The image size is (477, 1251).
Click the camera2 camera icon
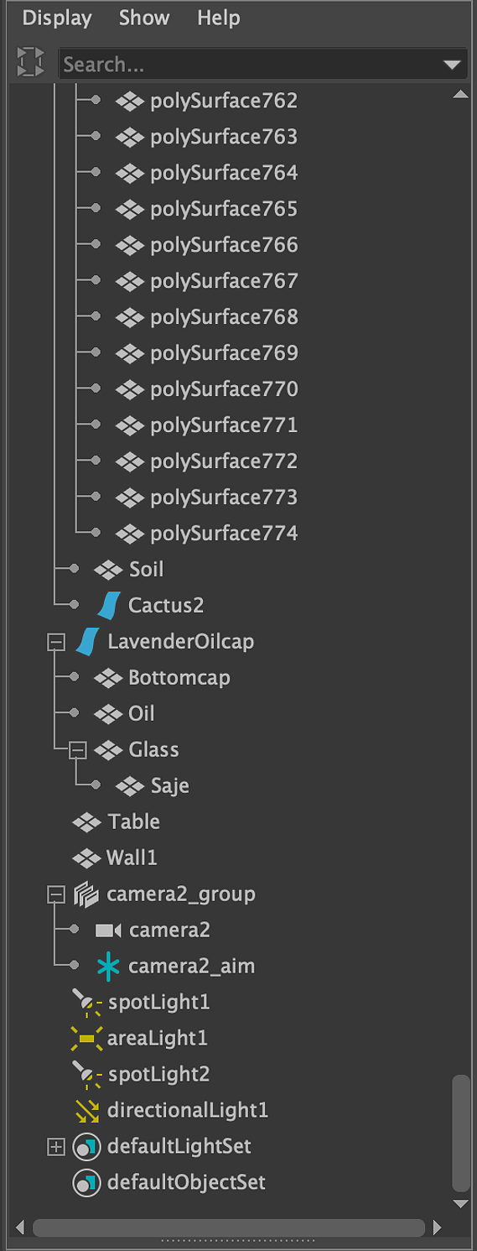[x=108, y=930]
